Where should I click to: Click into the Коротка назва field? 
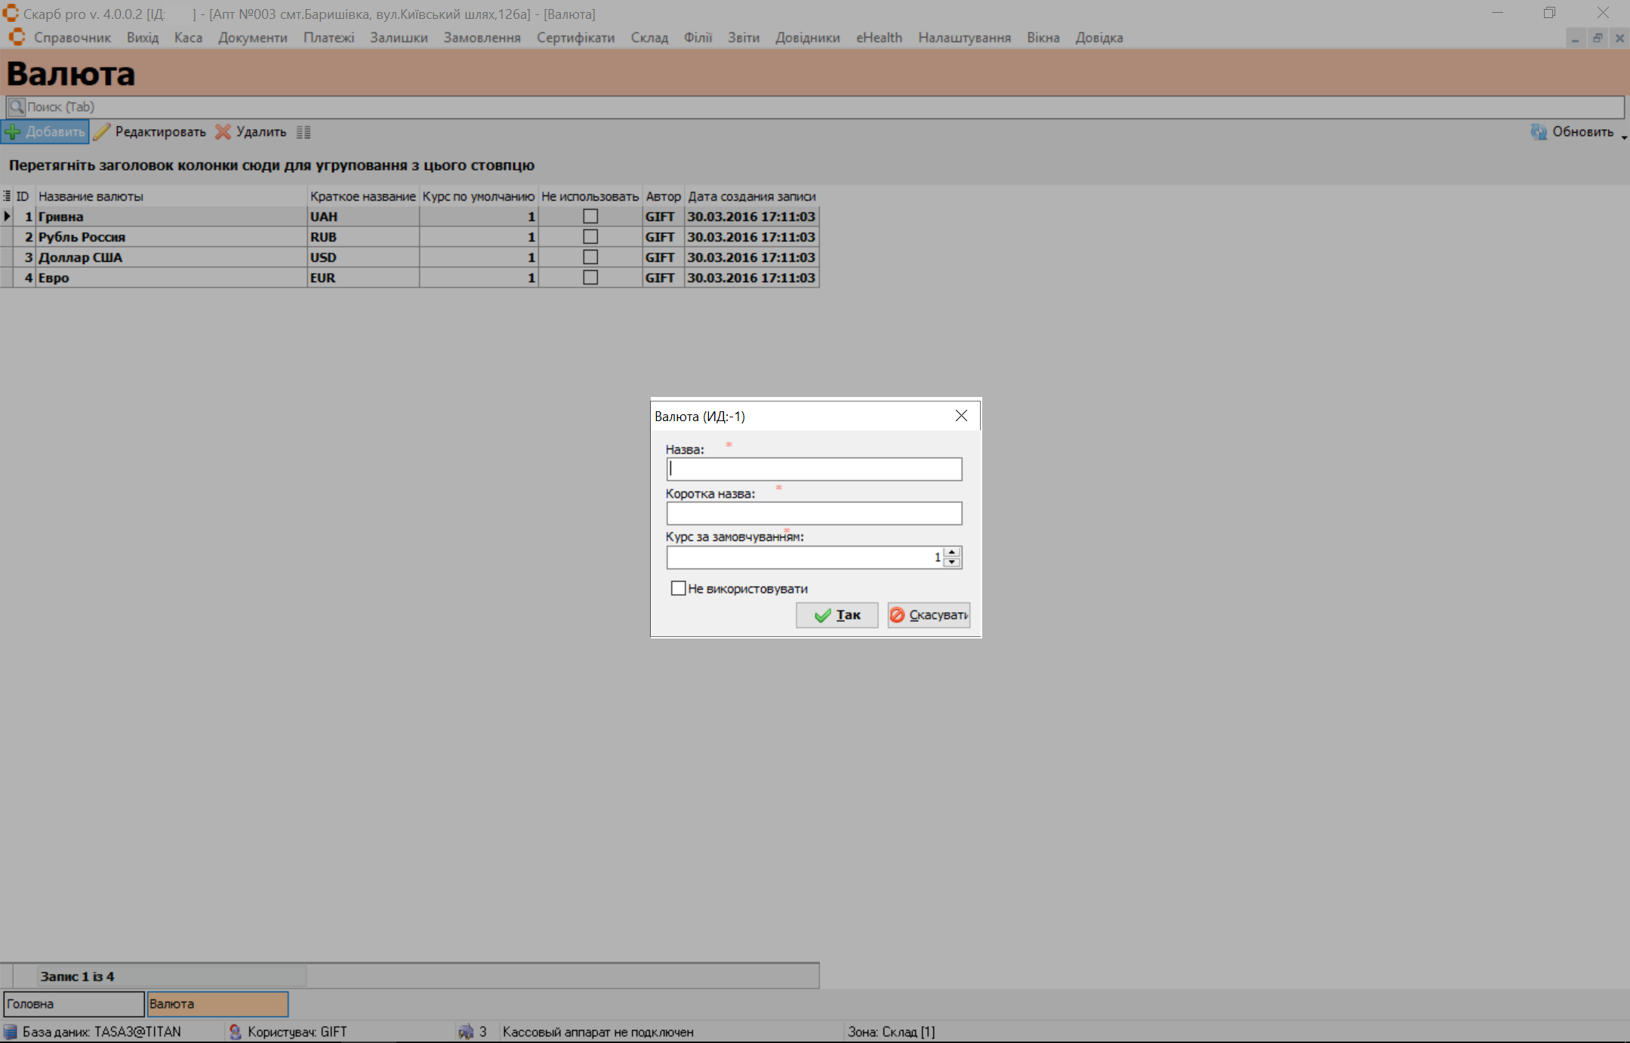813,513
